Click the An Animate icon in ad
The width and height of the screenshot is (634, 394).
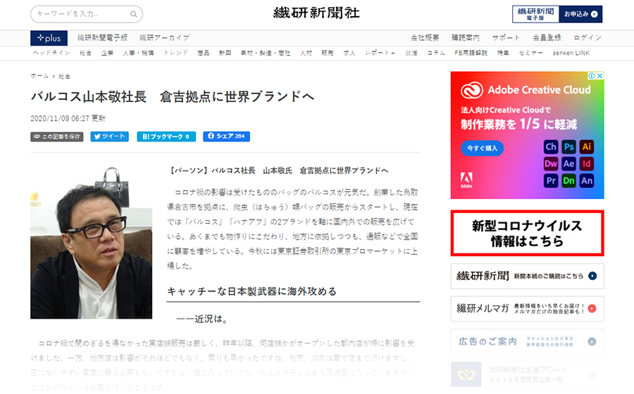click(586, 181)
